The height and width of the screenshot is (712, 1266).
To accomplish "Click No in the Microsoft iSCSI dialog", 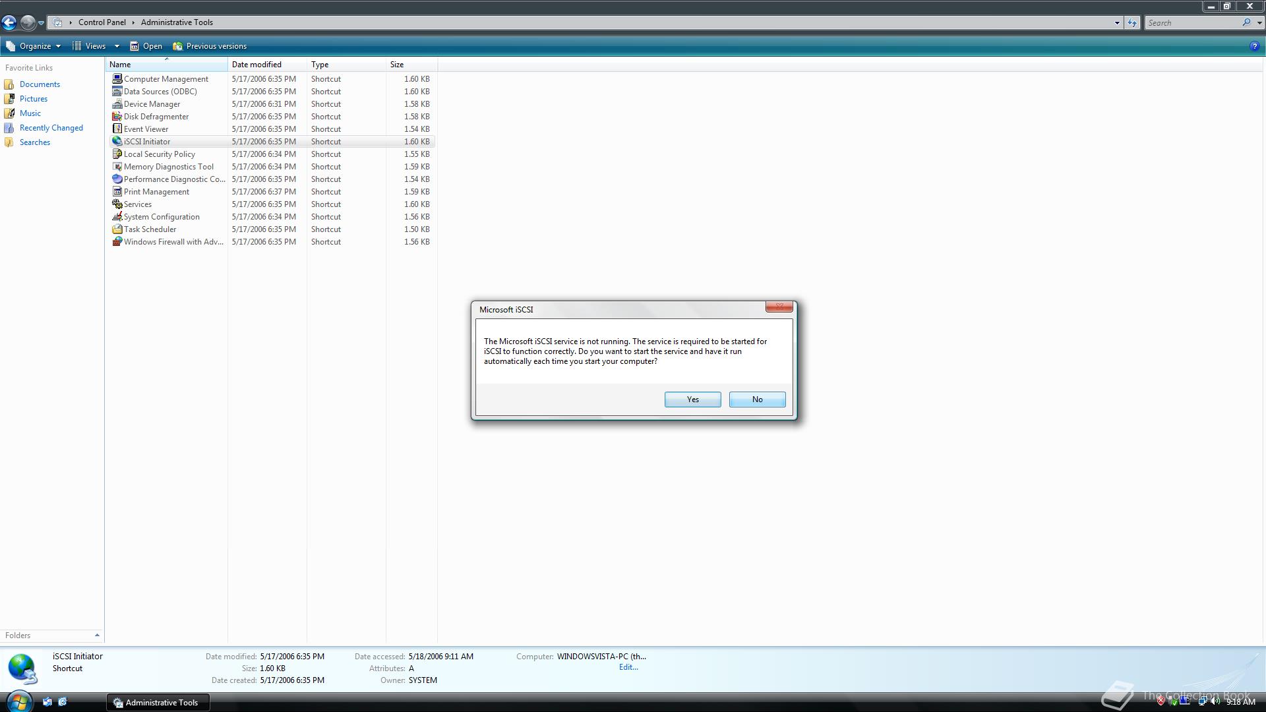I will pyautogui.click(x=757, y=400).
